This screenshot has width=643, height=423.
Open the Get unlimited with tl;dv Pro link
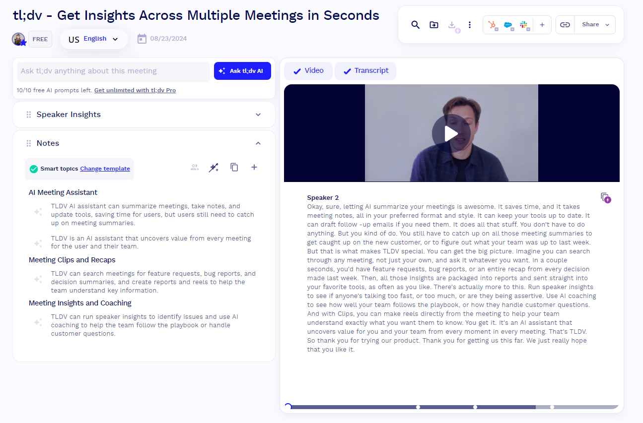click(135, 90)
